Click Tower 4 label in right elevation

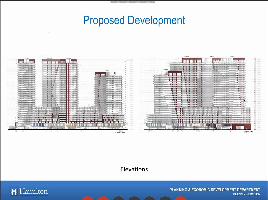(x=233, y=57)
